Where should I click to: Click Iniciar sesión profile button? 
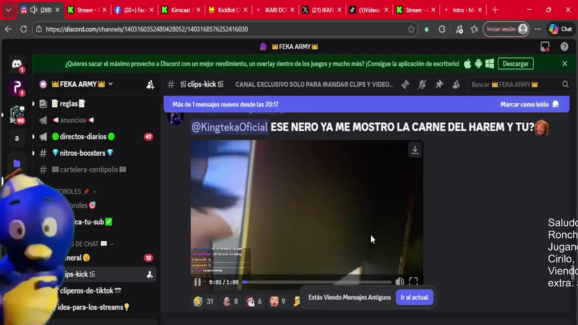pos(506,29)
